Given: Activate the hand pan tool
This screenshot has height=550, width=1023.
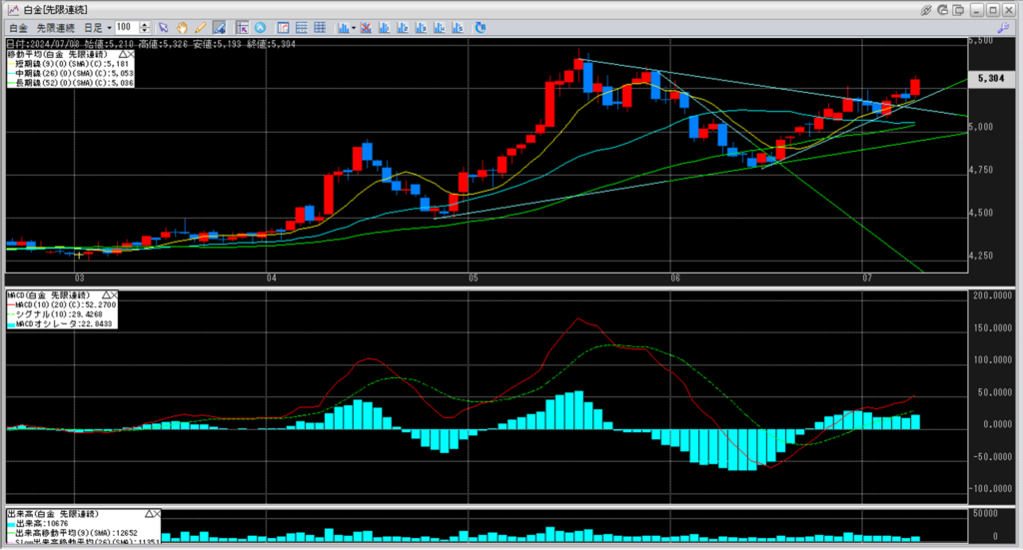Looking at the screenshot, I should [182, 27].
